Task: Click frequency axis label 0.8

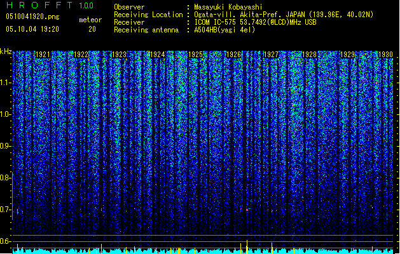Action: coord(5,178)
